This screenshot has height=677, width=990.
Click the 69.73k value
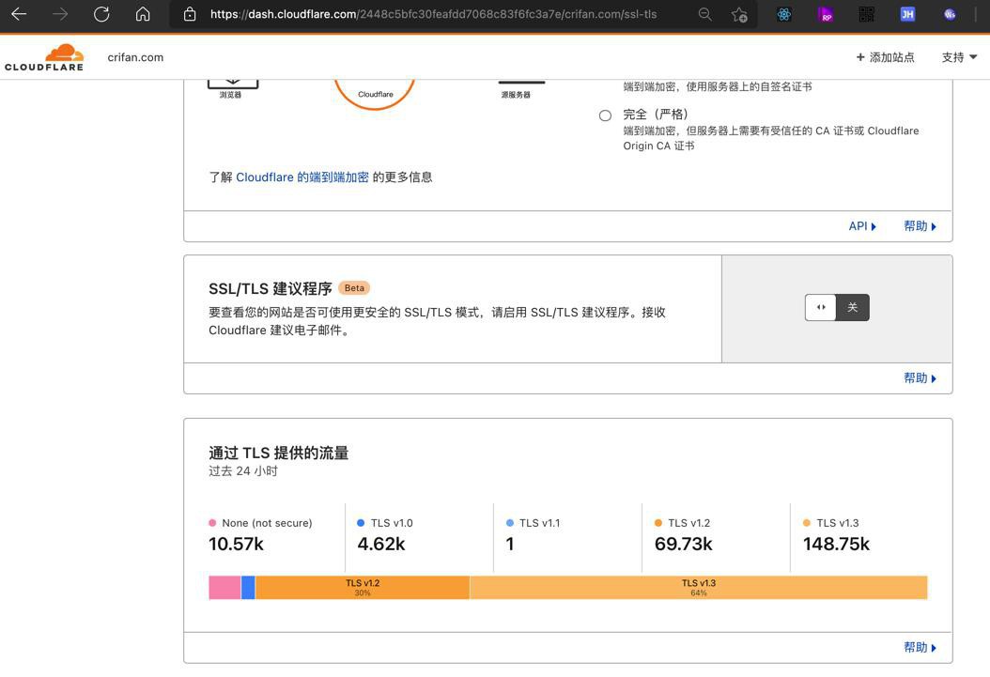[x=684, y=544]
